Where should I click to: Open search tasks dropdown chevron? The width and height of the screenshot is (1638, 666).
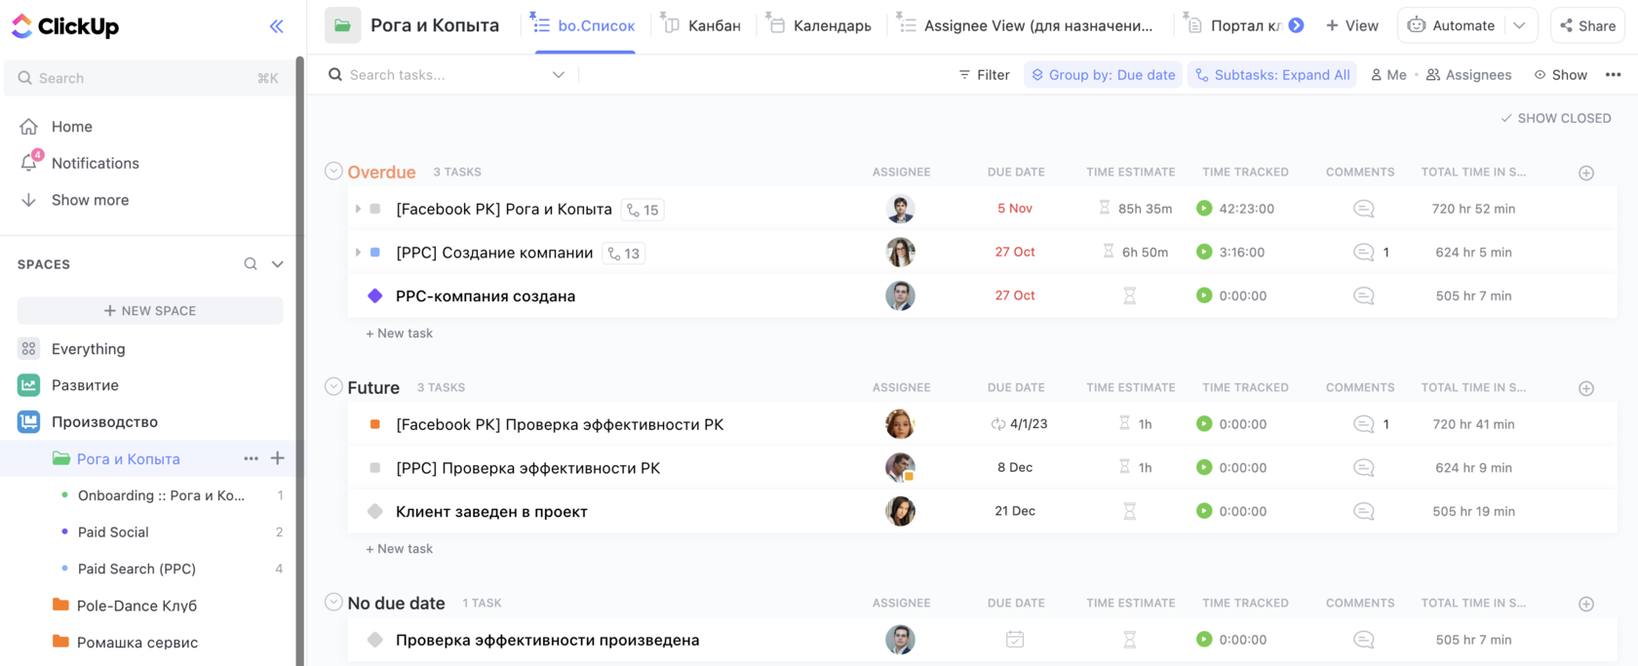(558, 75)
